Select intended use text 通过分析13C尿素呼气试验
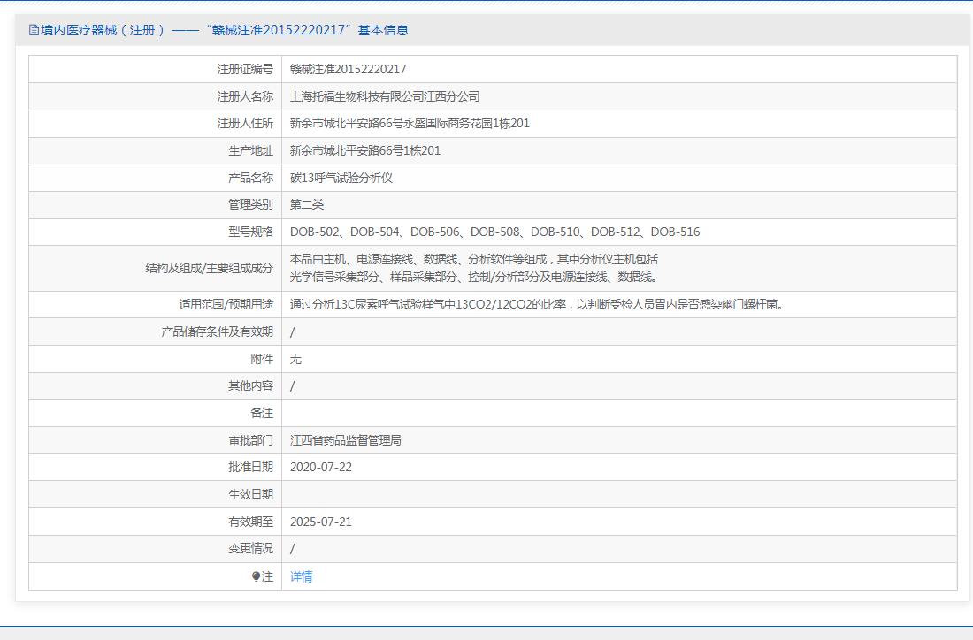 coord(538,304)
